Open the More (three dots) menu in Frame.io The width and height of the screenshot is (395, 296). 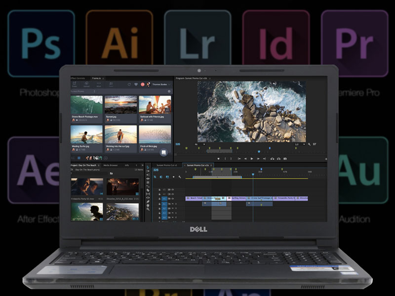click(99, 84)
